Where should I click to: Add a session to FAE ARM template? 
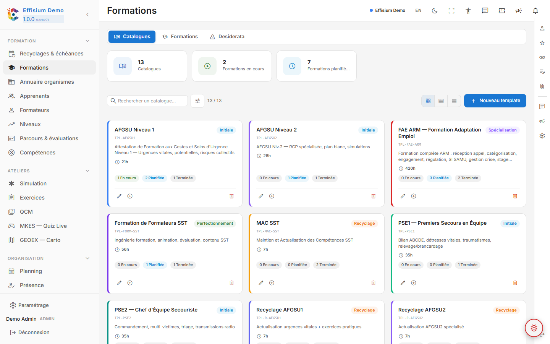coord(414,196)
